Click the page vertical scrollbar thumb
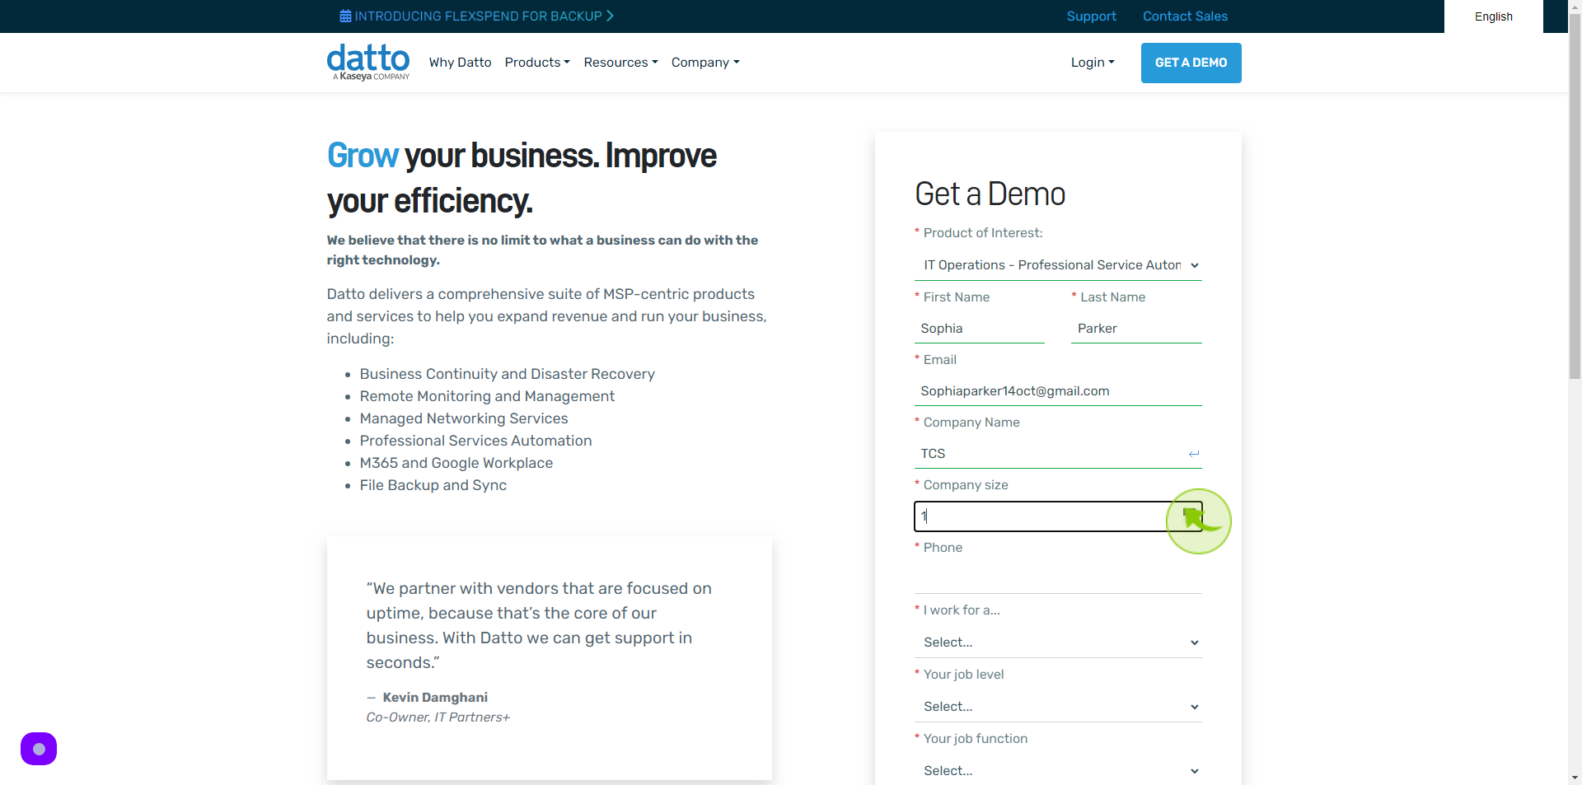The image size is (1582, 785). [x=1575, y=196]
